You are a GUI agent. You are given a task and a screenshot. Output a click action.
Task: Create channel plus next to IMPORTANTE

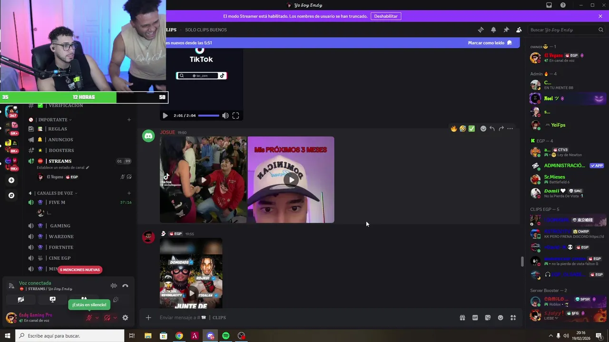coord(129,120)
